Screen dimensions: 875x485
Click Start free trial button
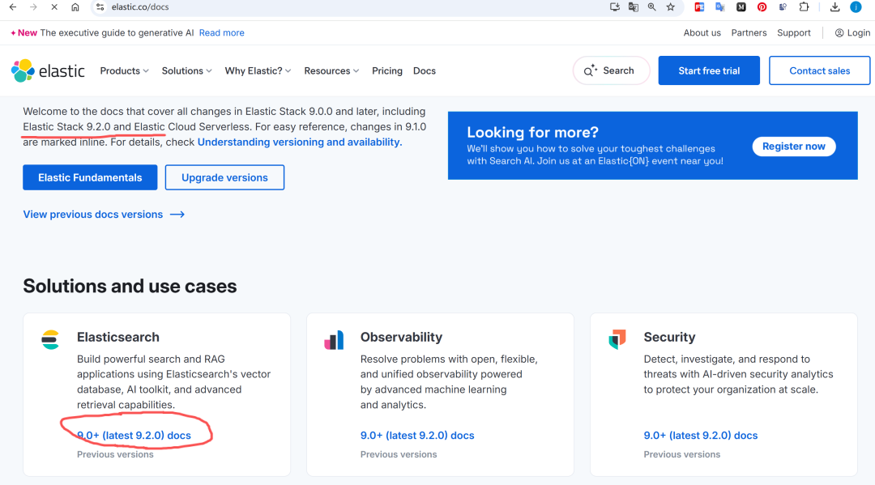pos(709,70)
